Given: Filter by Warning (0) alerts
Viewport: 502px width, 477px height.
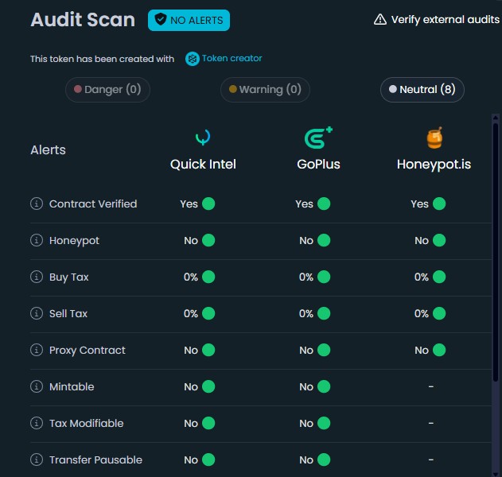Looking at the screenshot, I should pos(265,90).
